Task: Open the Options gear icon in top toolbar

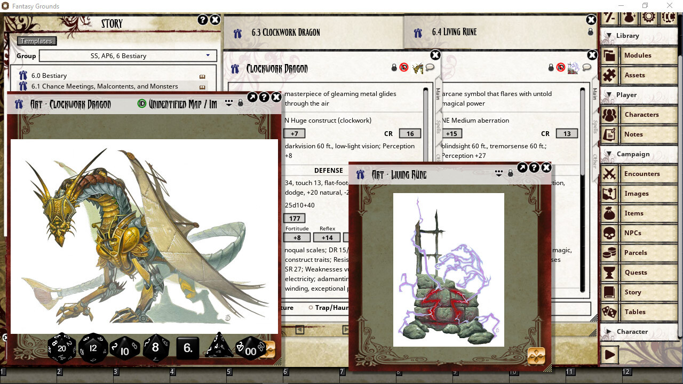Action: (x=649, y=17)
